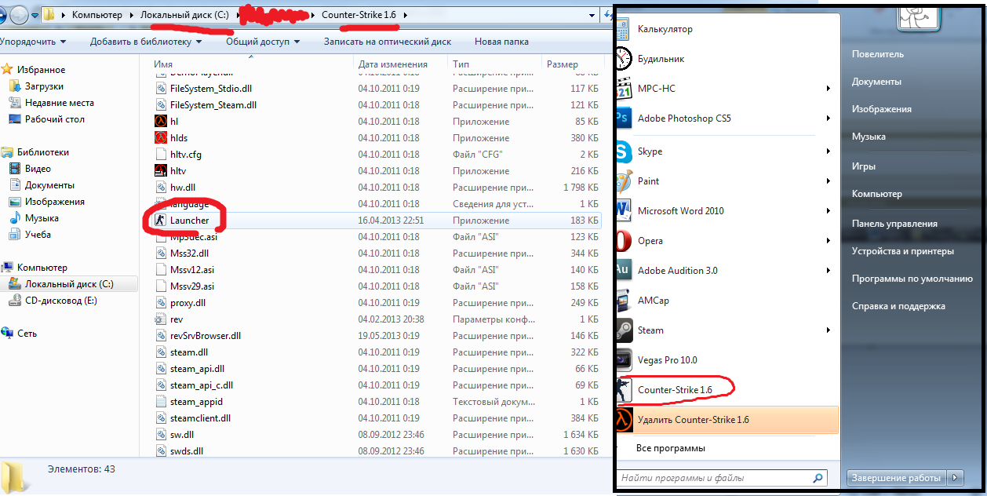Select file revSrvBrowser.dll
Viewport: 987px width, 496px height.
[206, 336]
